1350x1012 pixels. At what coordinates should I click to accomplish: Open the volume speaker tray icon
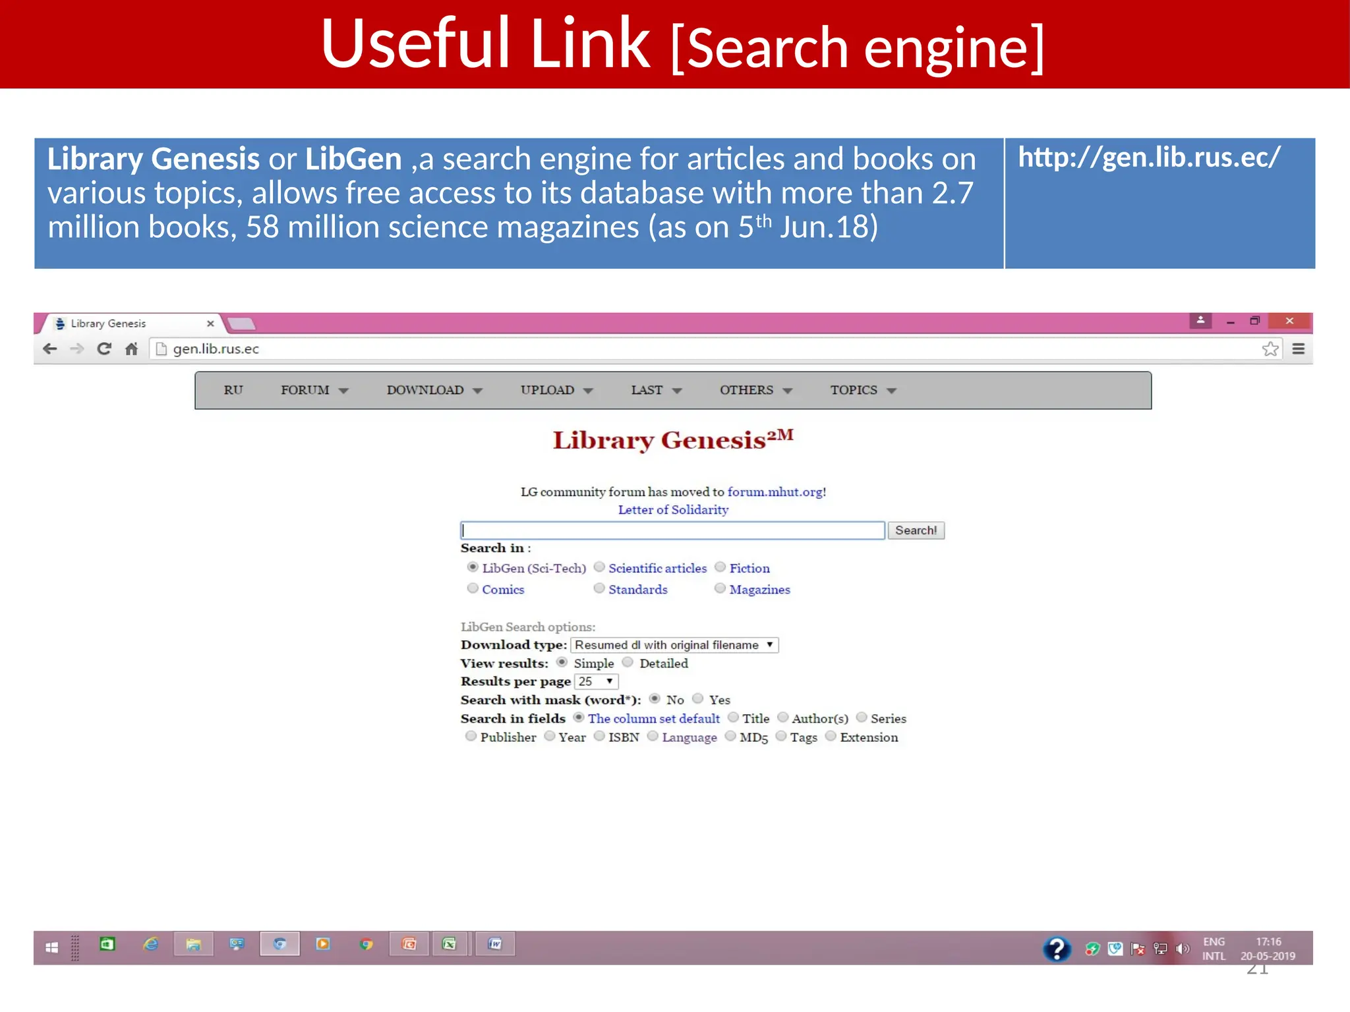[x=1183, y=949]
